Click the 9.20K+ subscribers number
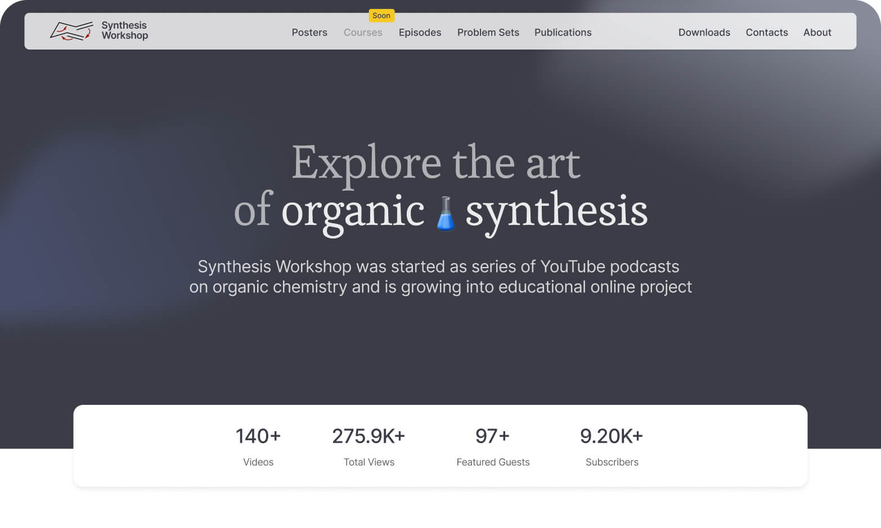This screenshot has height=528, width=881. click(x=612, y=436)
